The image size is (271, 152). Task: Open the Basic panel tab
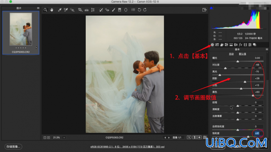(x=212, y=45)
